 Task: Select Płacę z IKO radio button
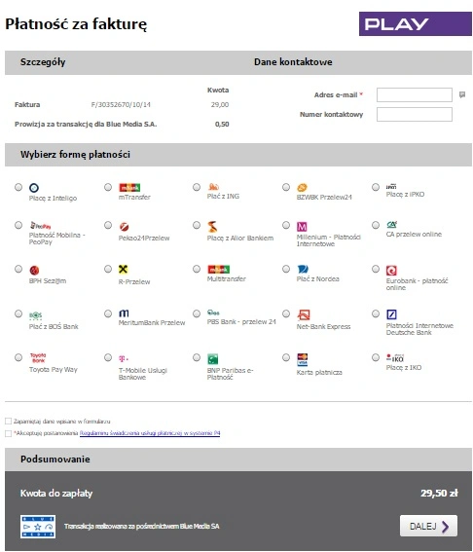[x=376, y=357]
